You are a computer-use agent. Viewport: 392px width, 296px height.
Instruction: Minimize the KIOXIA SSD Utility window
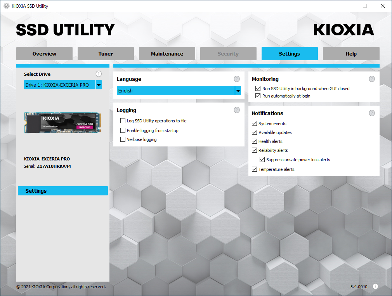(347, 6)
